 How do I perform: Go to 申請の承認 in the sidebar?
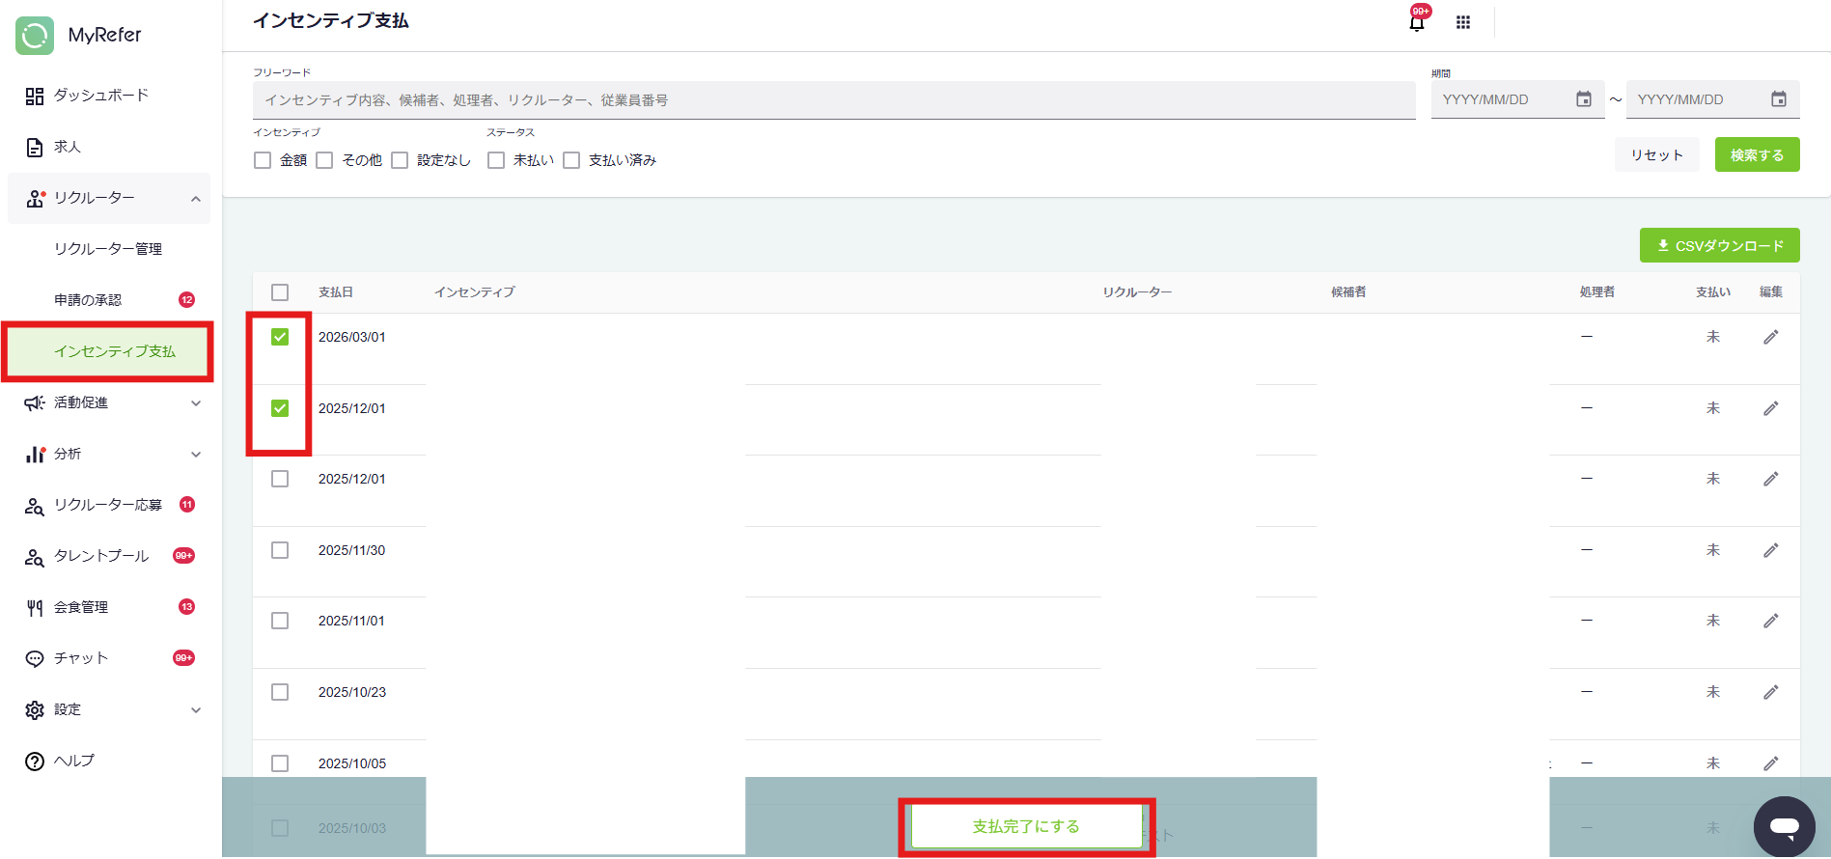point(88,300)
